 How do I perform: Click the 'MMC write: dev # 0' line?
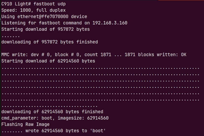(94, 55)
